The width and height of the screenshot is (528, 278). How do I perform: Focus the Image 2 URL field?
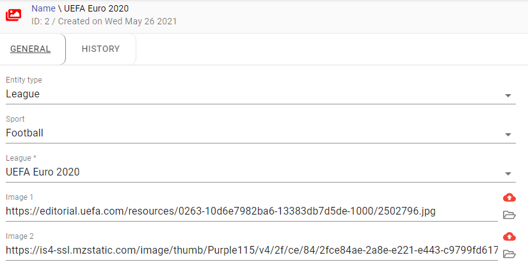(250, 250)
